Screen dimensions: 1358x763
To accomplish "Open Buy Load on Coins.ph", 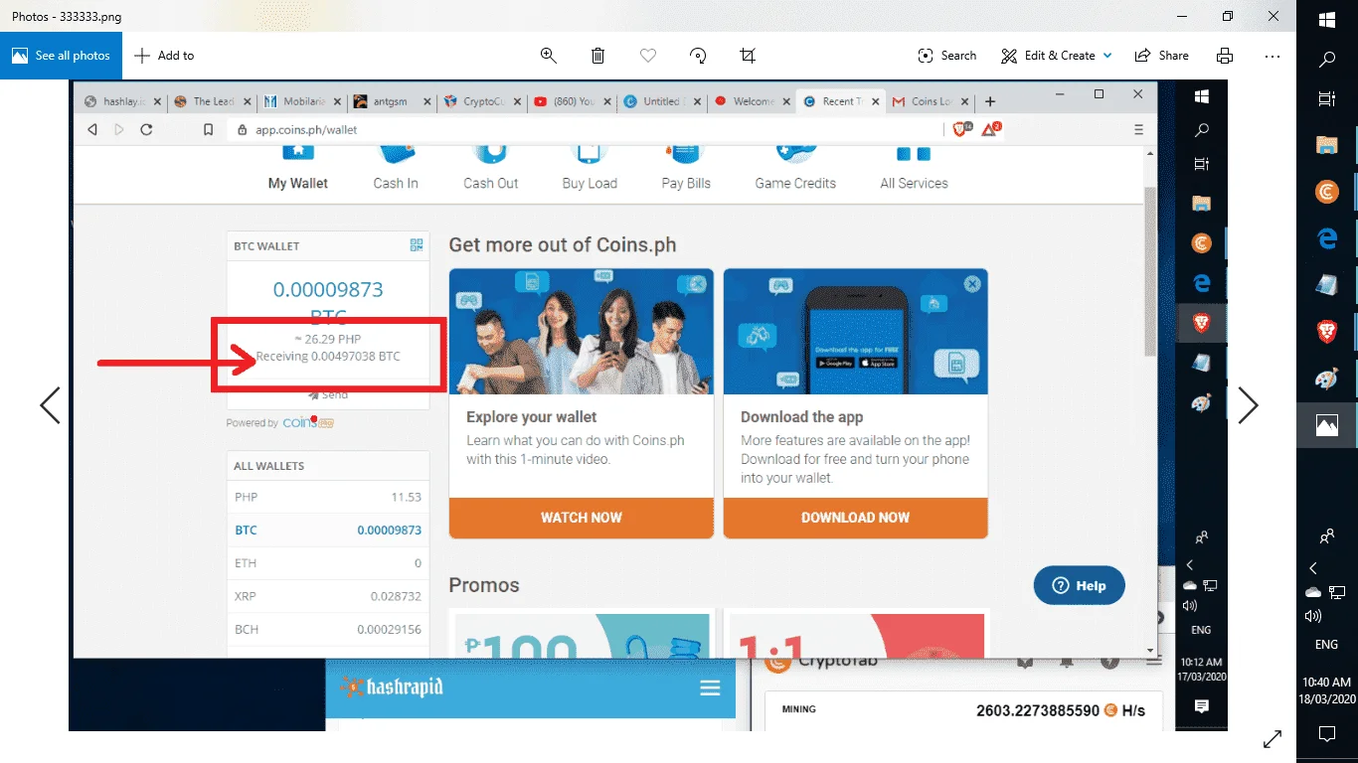I will [590, 167].
